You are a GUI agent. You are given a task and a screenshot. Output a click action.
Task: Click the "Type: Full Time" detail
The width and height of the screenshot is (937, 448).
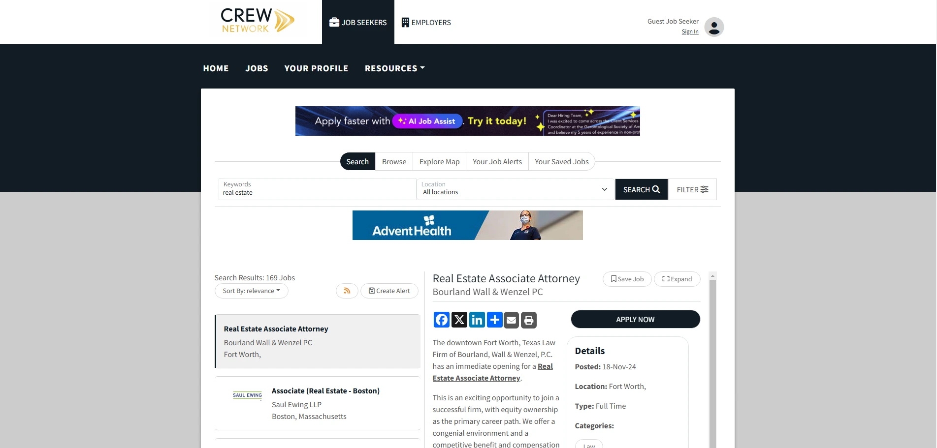click(x=600, y=406)
